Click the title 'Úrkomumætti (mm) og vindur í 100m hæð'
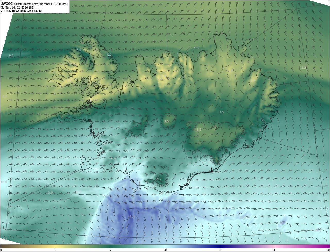This screenshot has height=252, width=330. coord(41,4)
